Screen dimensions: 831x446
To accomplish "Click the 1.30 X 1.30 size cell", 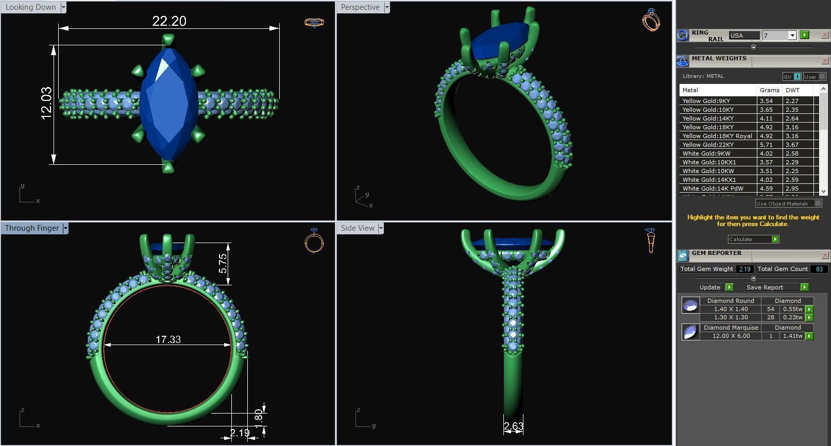I will (x=731, y=317).
